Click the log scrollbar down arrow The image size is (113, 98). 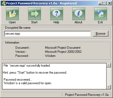point(109,87)
